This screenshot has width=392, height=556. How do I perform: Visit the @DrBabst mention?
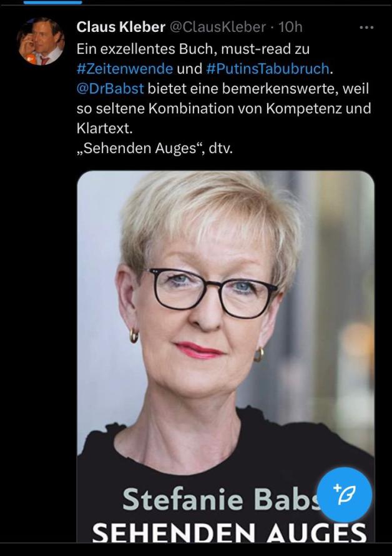[x=110, y=88]
